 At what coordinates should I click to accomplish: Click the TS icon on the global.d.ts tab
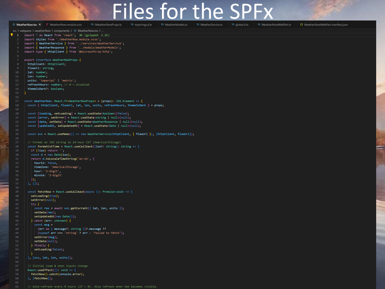click(233, 24)
